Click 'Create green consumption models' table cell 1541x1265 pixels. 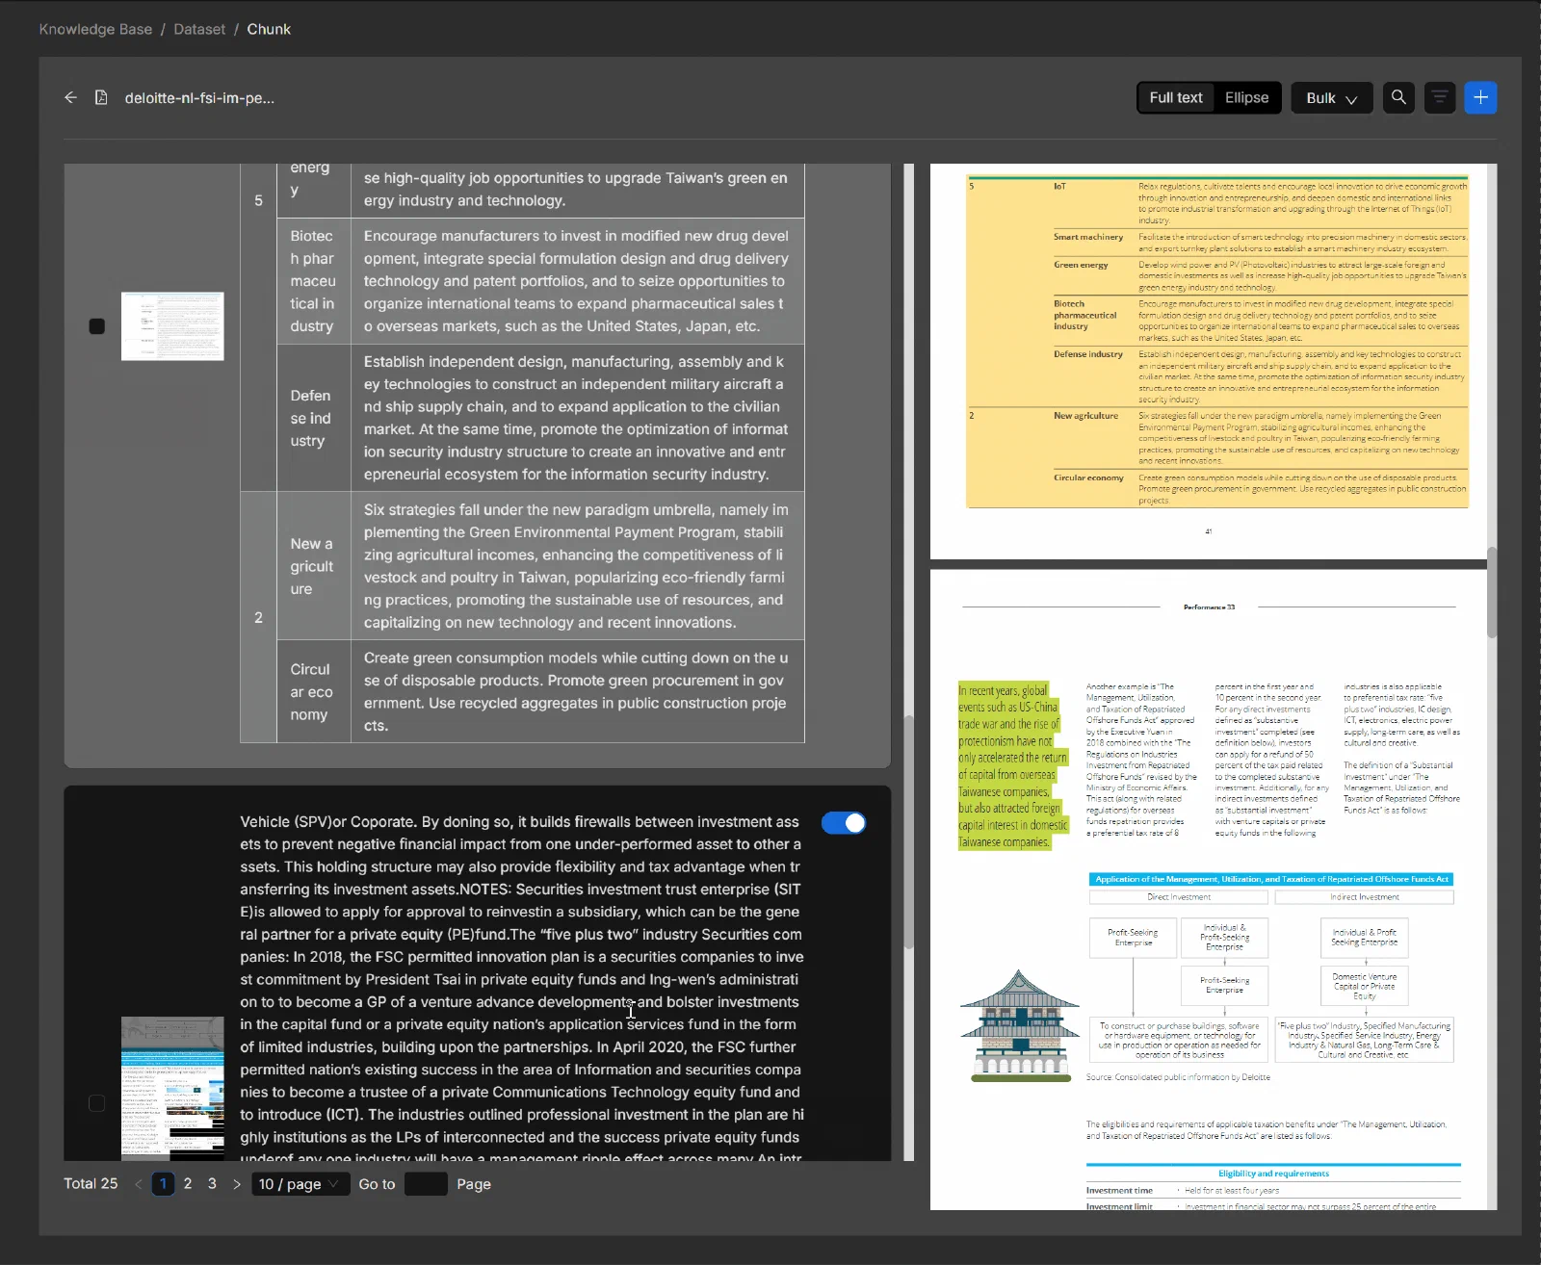pyautogui.click(x=578, y=691)
